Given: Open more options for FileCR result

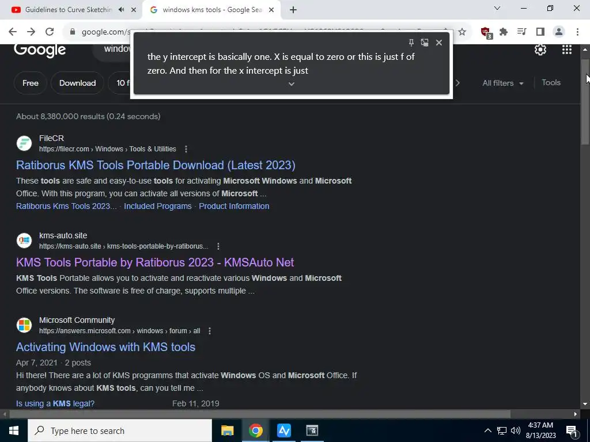Looking at the screenshot, I should (186, 149).
